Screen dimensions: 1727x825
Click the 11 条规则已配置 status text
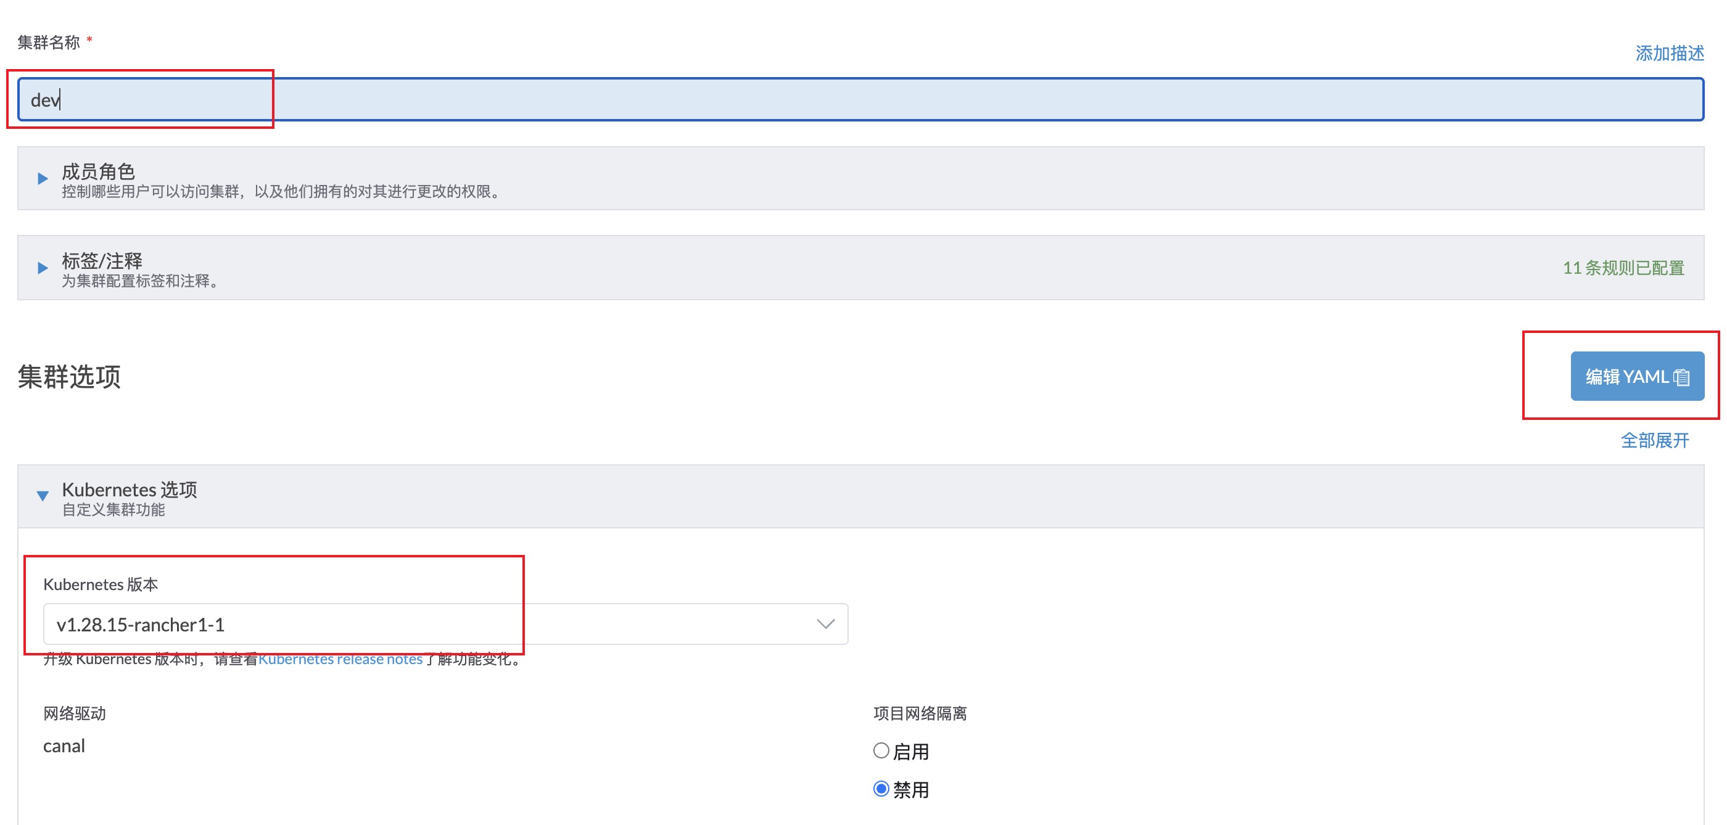pyautogui.click(x=1623, y=268)
